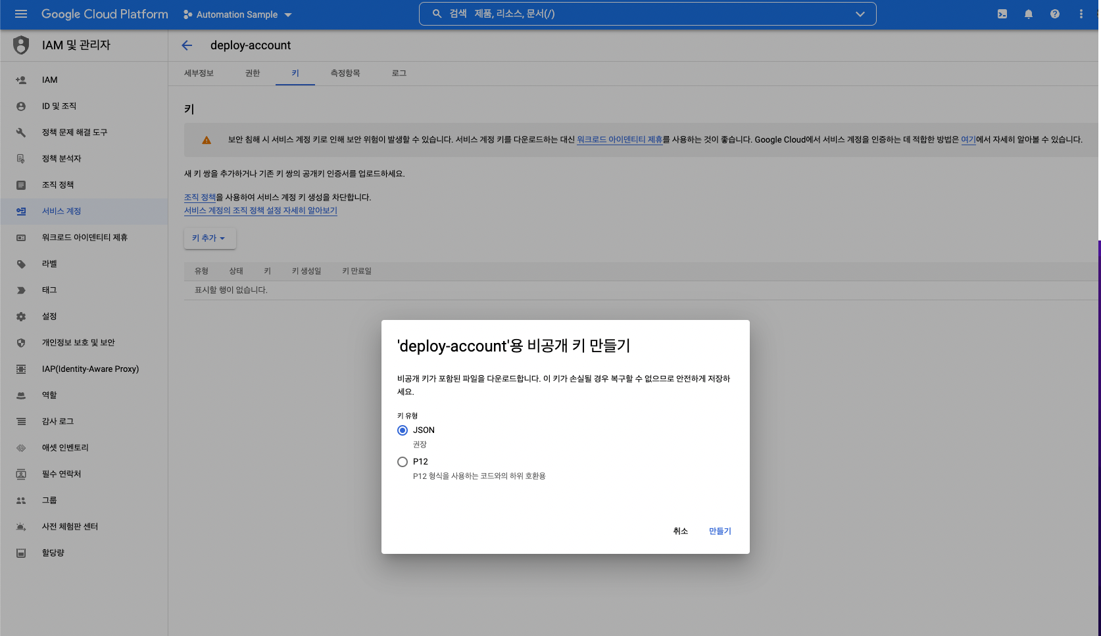Click the IAP proxy icon
The height and width of the screenshot is (636, 1101).
click(21, 369)
